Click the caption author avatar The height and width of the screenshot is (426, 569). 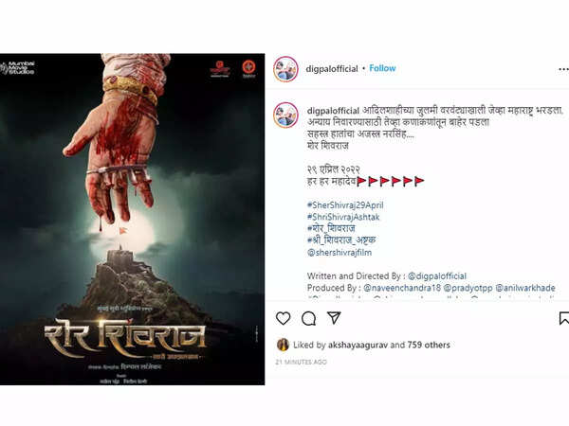(x=285, y=115)
